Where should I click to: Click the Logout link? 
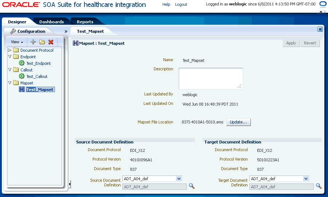click(x=181, y=4)
